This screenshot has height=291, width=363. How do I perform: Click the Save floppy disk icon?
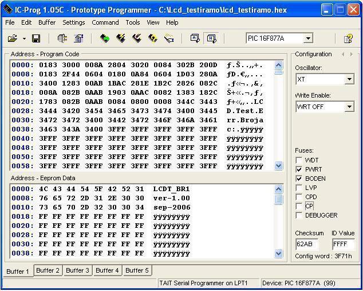[x=36, y=38]
